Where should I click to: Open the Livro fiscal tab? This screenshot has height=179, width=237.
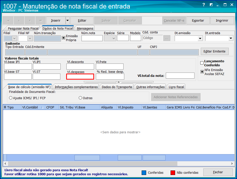click(176, 87)
